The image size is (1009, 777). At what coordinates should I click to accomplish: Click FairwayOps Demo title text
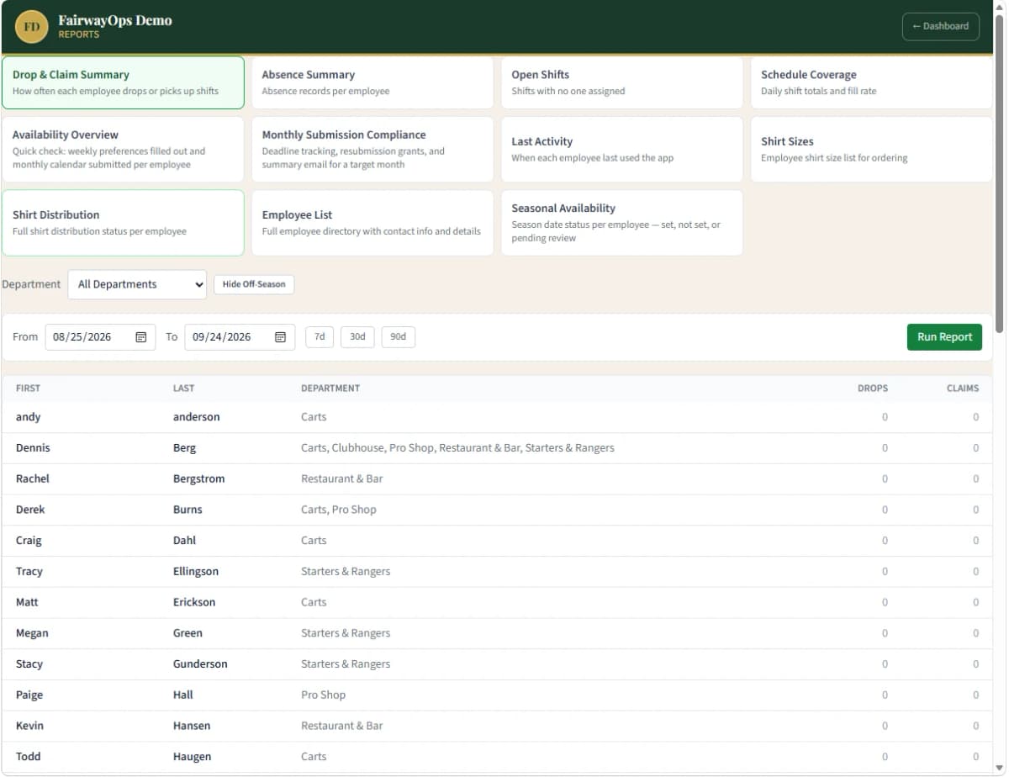[115, 20]
